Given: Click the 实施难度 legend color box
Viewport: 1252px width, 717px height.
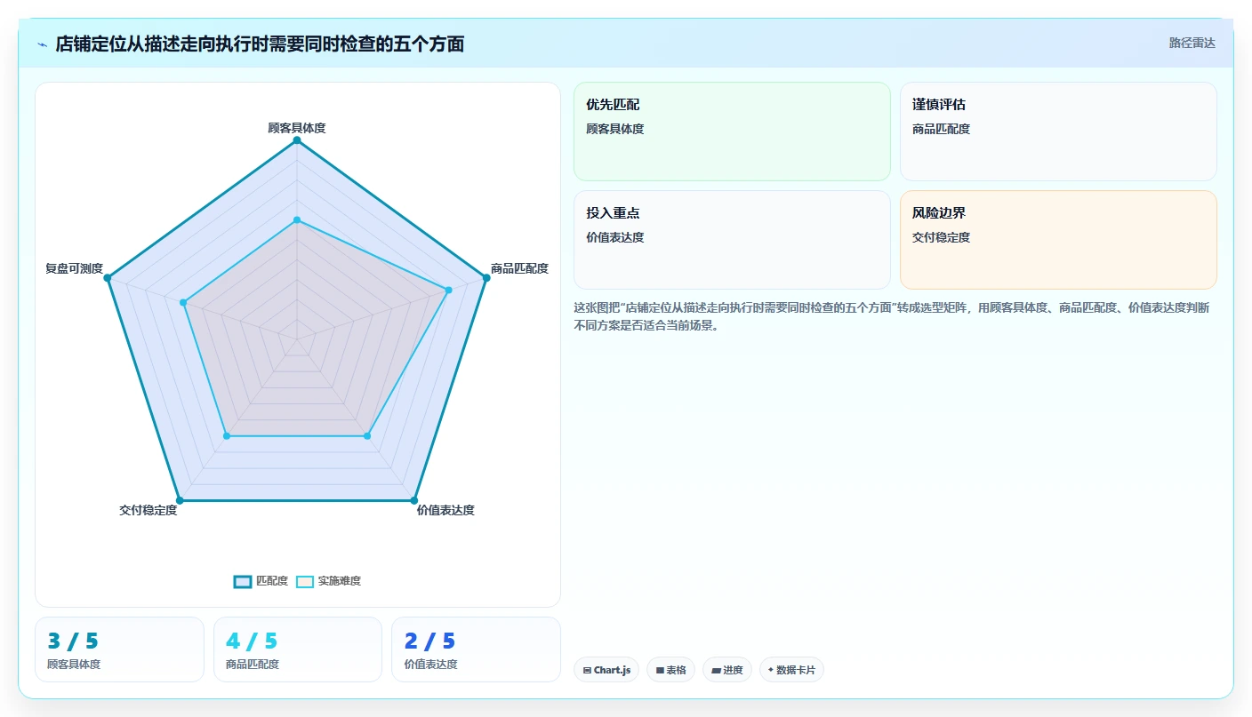Looking at the screenshot, I should [305, 581].
